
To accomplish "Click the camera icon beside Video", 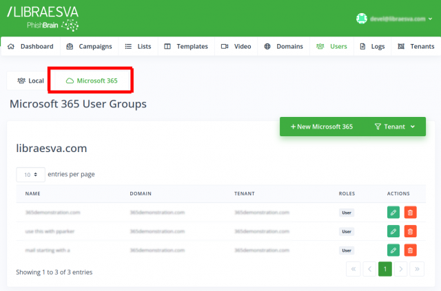I will pyautogui.click(x=225, y=46).
